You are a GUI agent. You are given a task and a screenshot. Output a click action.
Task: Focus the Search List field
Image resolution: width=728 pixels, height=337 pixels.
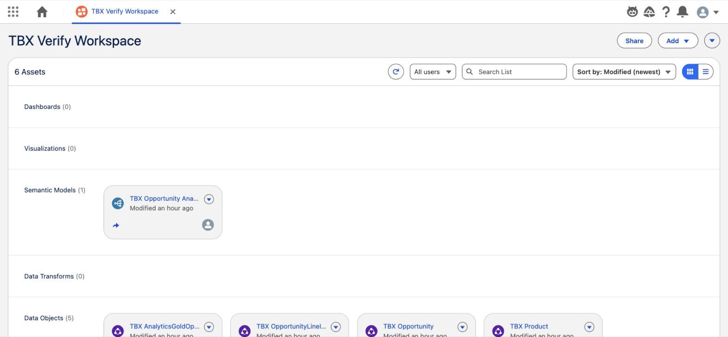coord(514,72)
